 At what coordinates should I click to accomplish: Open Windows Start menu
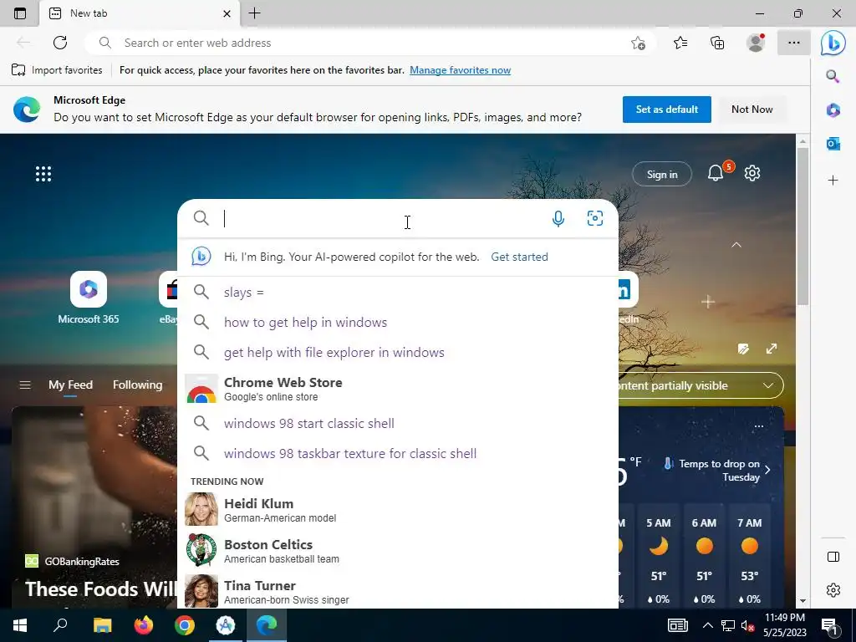(20, 625)
